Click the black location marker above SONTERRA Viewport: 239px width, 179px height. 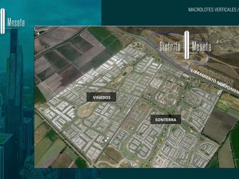coord(171,116)
